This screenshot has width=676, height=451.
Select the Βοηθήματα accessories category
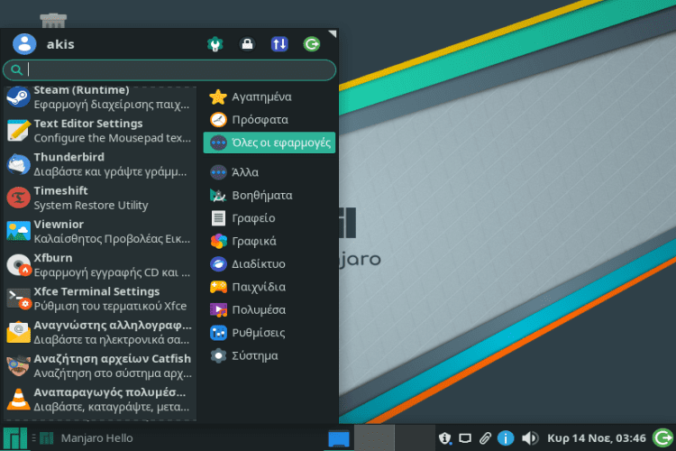[269, 195]
